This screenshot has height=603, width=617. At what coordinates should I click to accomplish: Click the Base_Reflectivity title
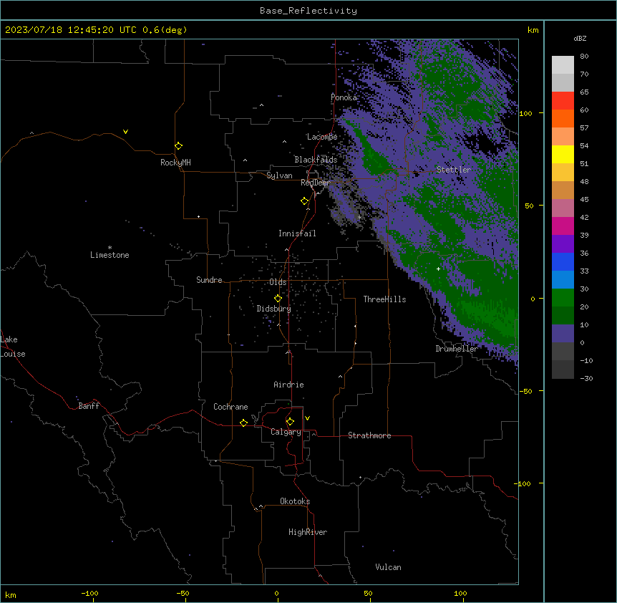point(308,11)
